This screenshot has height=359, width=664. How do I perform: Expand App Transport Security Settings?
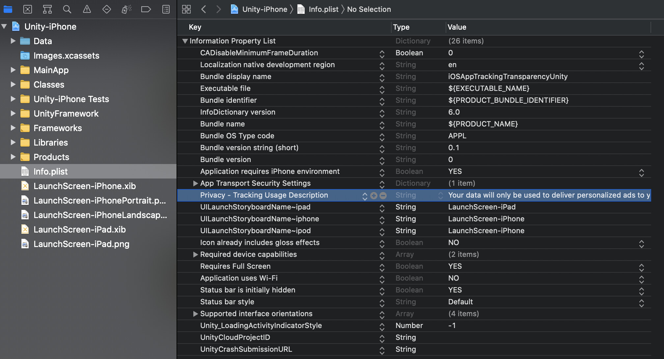coord(196,183)
